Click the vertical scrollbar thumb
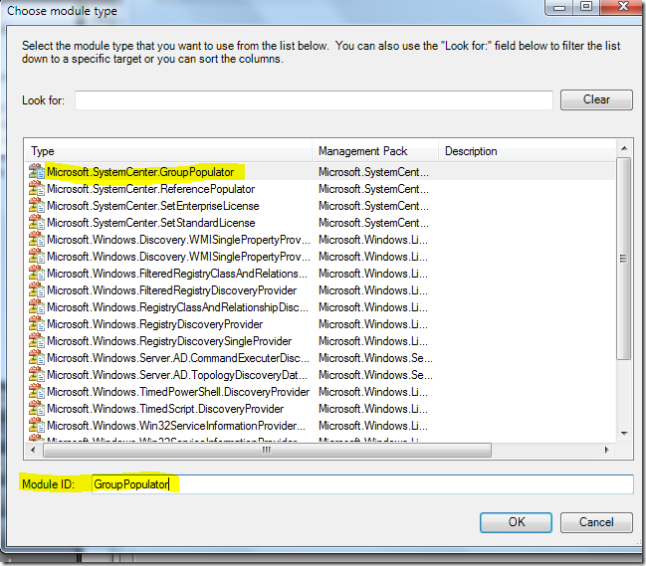This screenshot has height=566, width=646. click(x=624, y=259)
